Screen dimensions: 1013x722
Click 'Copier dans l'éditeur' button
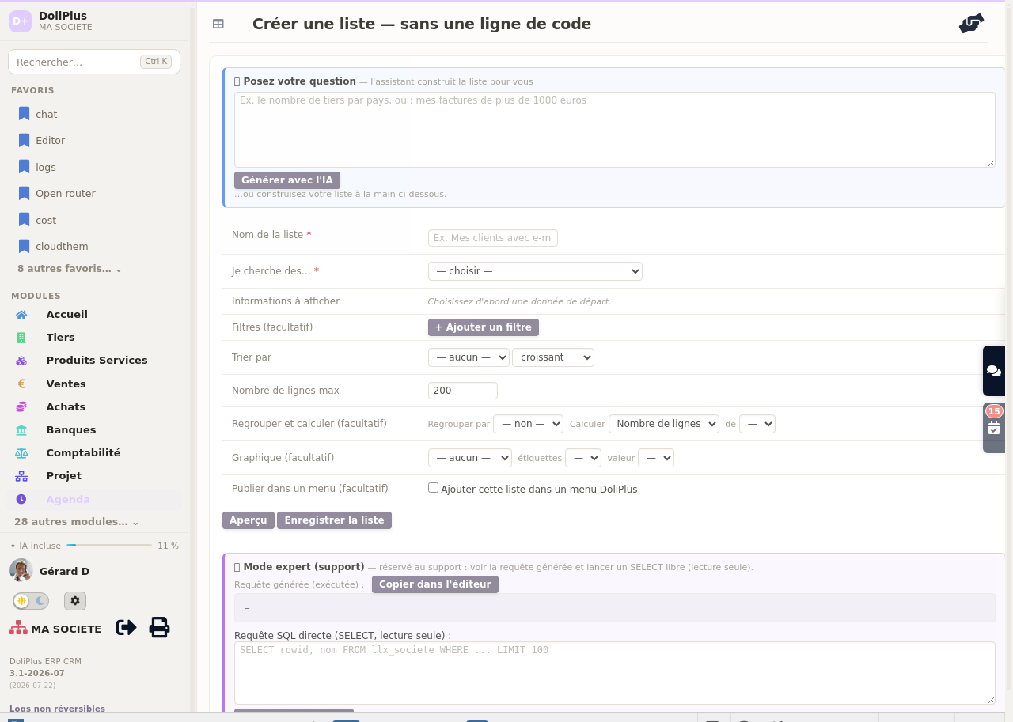tap(435, 584)
